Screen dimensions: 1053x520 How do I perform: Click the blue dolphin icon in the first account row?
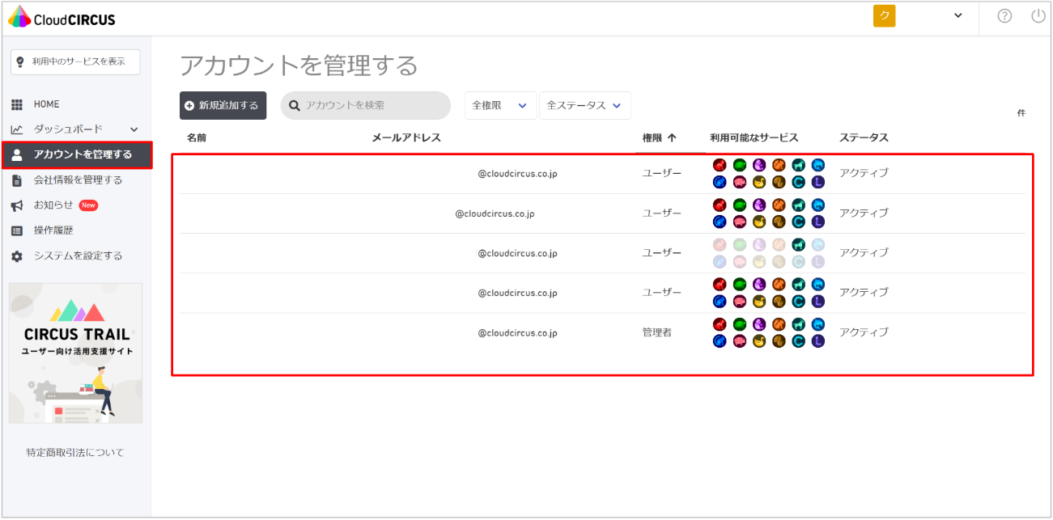tap(818, 165)
